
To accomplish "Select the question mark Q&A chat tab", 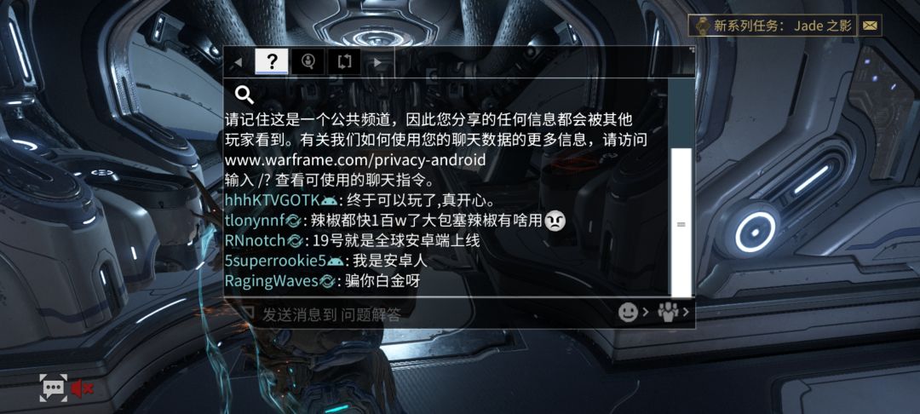I will 271,61.
